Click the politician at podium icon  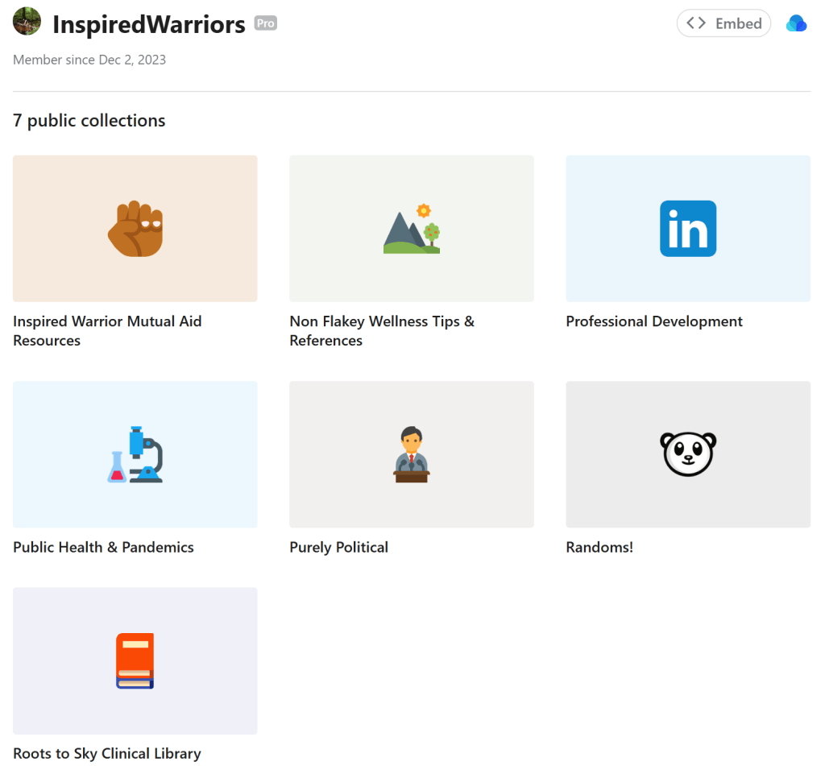[412, 454]
